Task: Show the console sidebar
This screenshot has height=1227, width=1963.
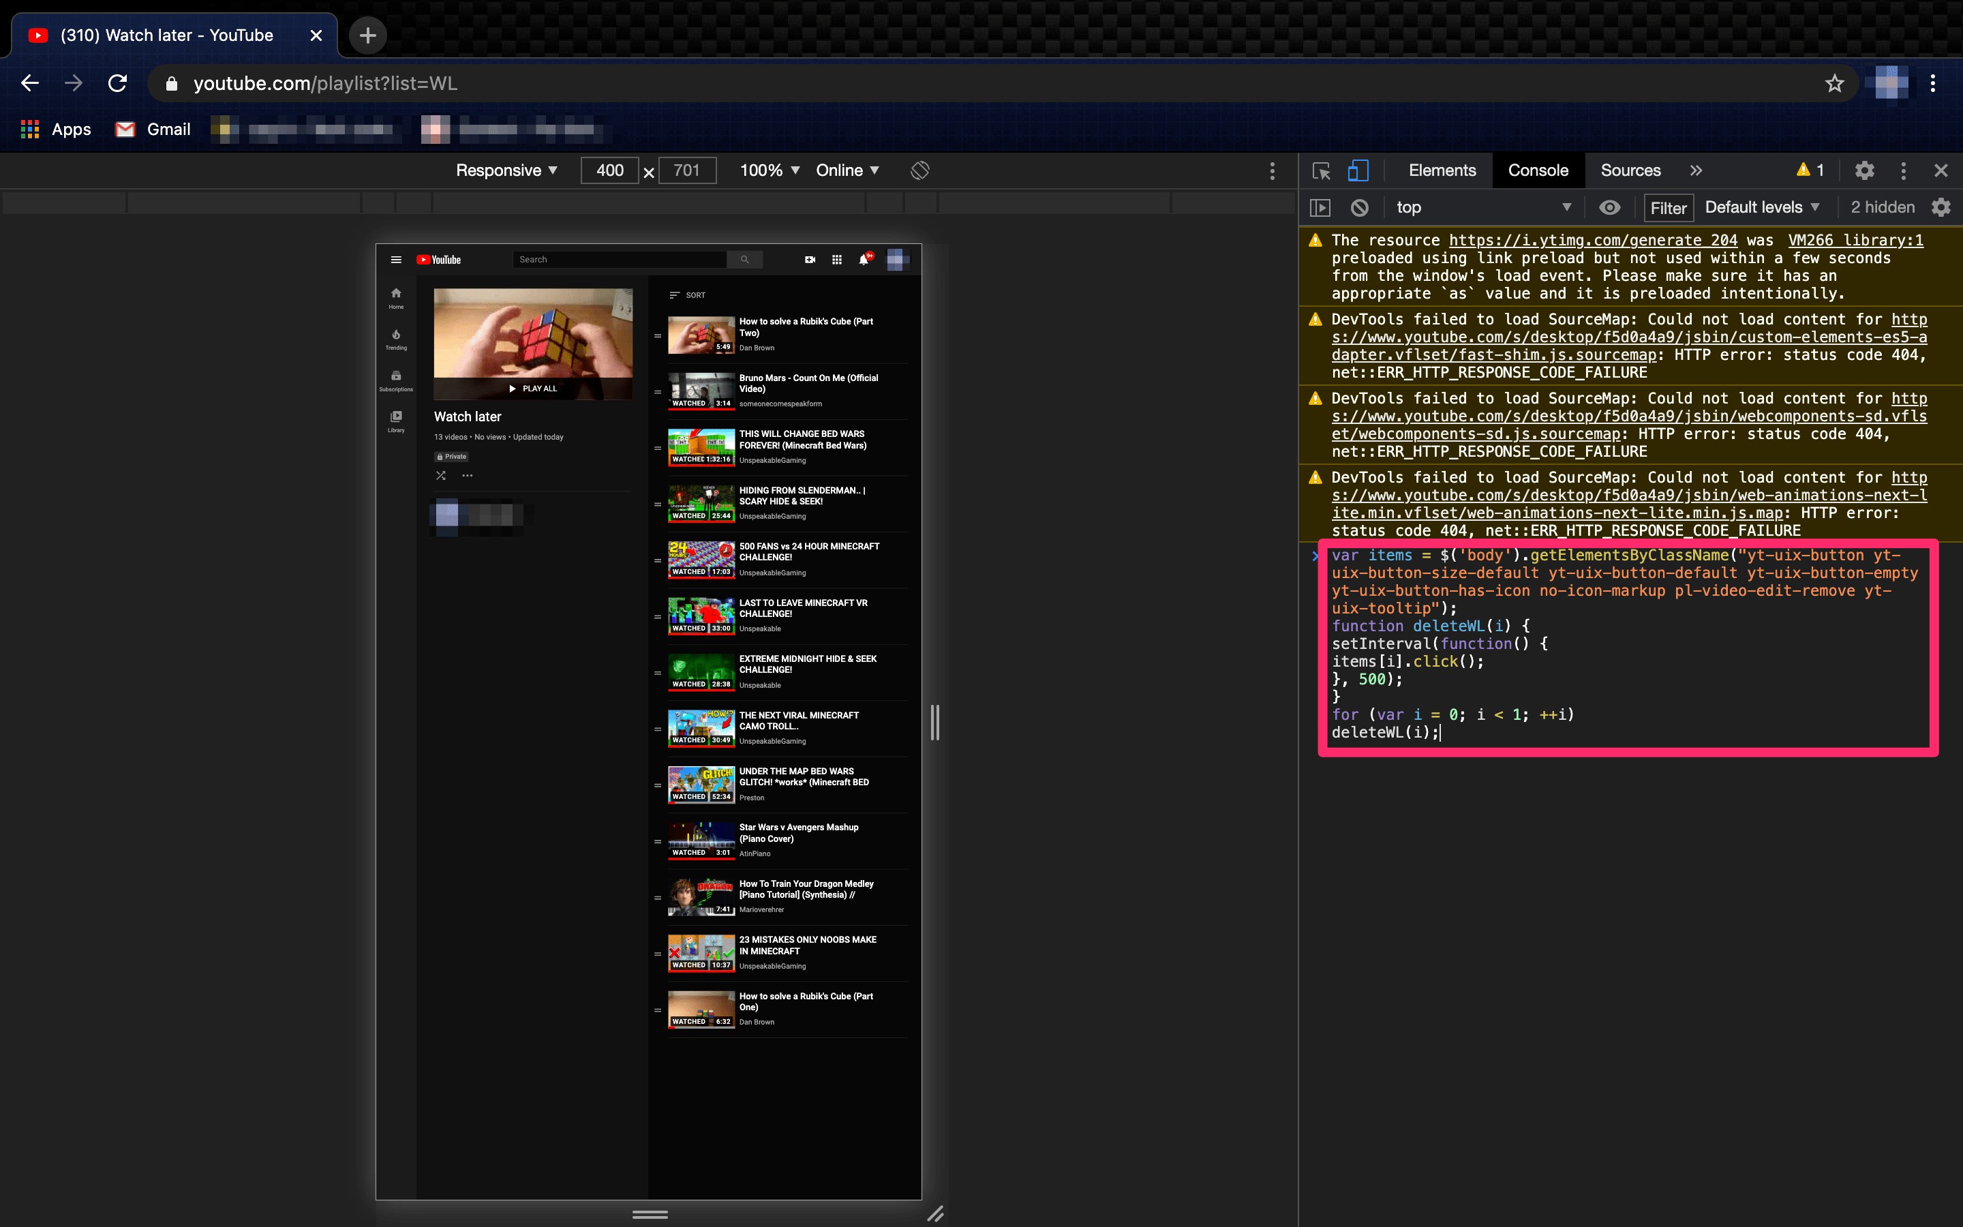Action: click(x=1320, y=208)
